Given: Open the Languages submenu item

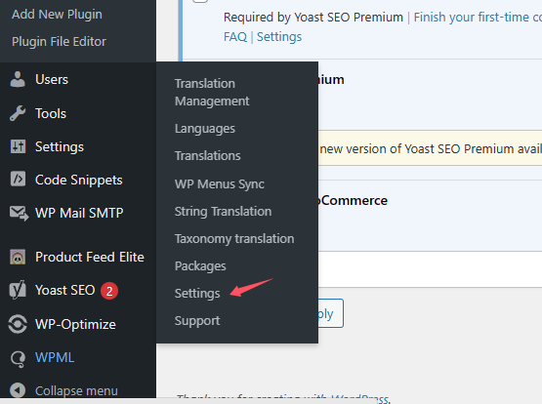Looking at the screenshot, I should pos(205,129).
